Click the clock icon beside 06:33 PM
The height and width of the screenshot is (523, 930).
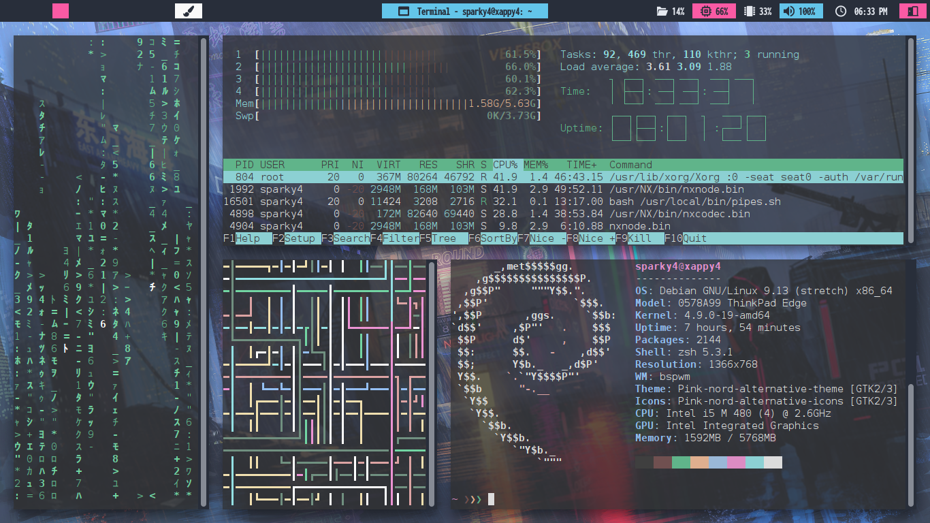[x=841, y=11]
